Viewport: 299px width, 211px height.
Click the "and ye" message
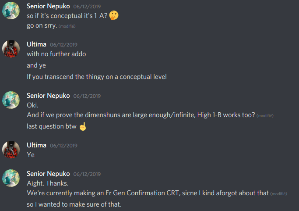coord(36,65)
